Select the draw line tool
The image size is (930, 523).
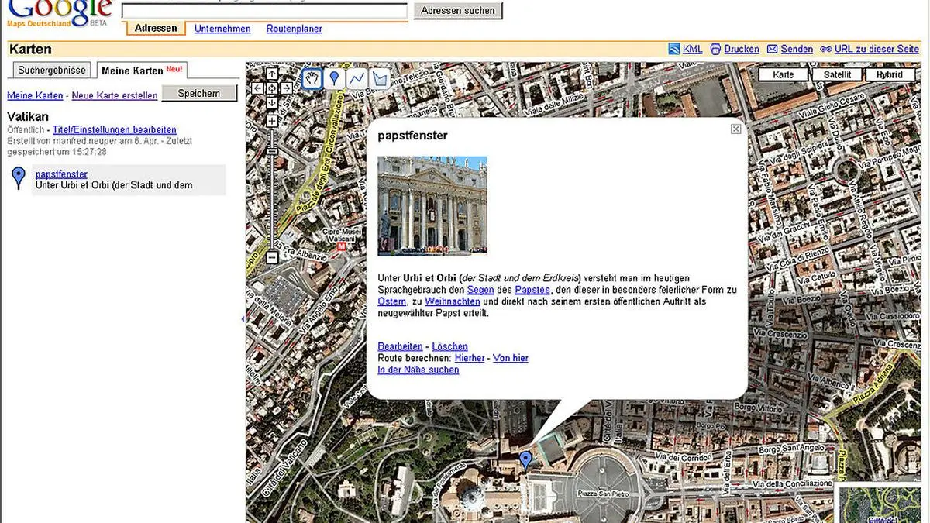356,77
